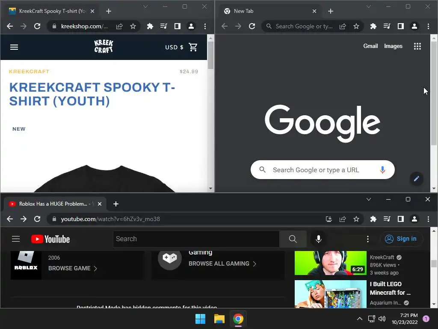438x329 pixels.
Task: Click the Kreek Craft logo
Action: [104, 46]
